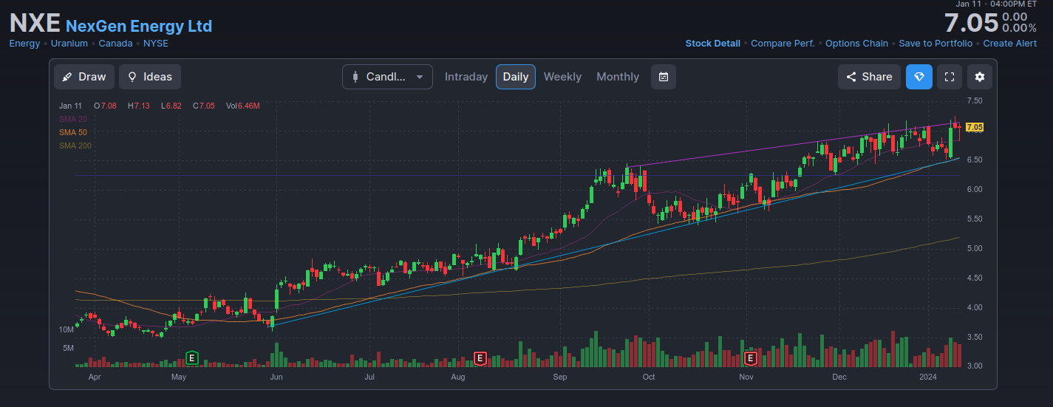The height and width of the screenshot is (407, 1053).
Task: Click the Draw pencil button
Action: (x=84, y=77)
